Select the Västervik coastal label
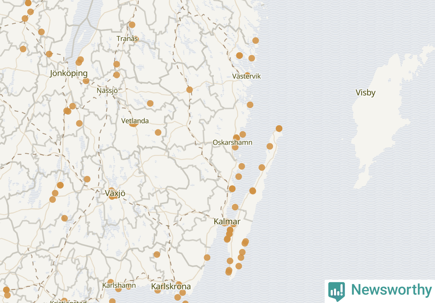 246,76
